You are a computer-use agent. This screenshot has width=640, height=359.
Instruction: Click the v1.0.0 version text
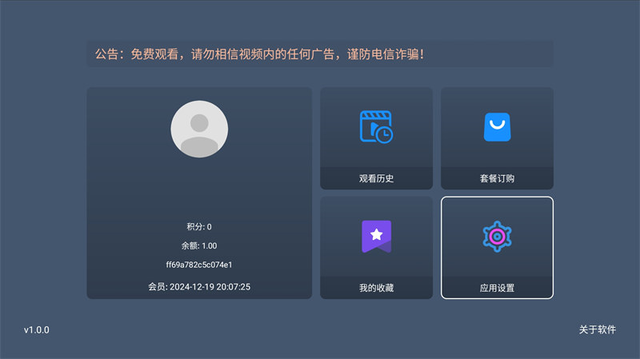coord(36,329)
